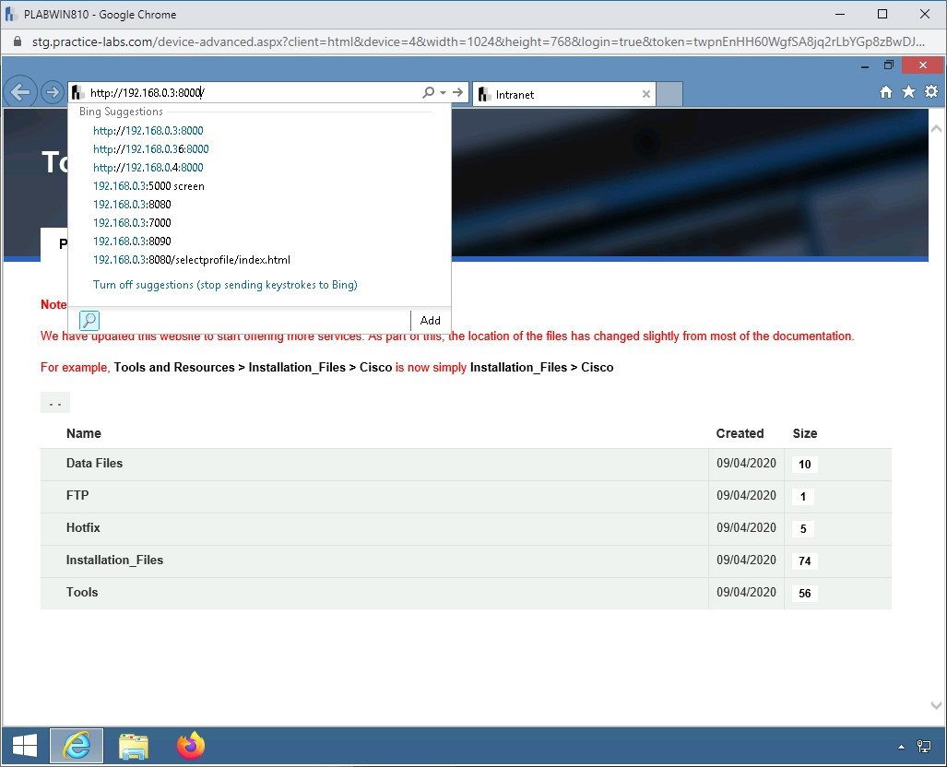Show hidden system tray icons
The height and width of the screenshot is (767, 947).
pyautogui.click(x=901, y=747)
